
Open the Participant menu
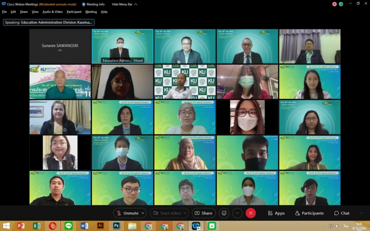pos(74,12)
